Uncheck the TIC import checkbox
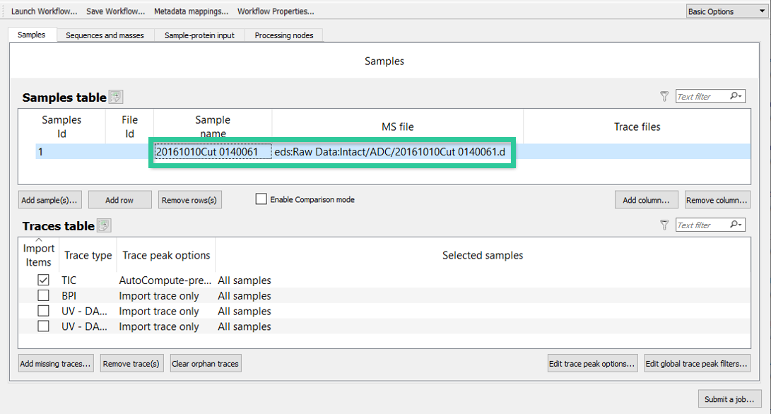Image resolution: width=771 pixels, height=414 pixels. point(43,280)
